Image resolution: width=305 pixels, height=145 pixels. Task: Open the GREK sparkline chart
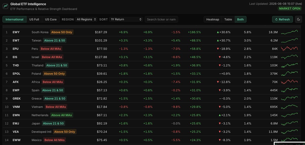(289, 98)
